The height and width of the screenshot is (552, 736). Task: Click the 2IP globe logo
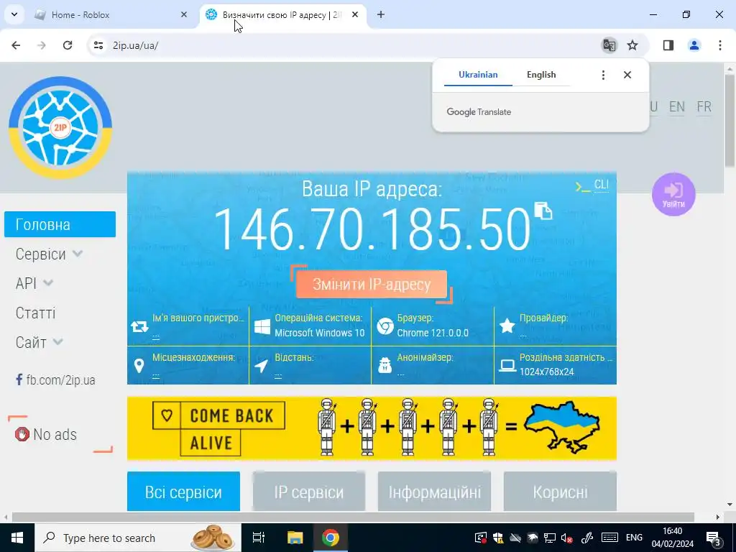(x=60, y=127)
